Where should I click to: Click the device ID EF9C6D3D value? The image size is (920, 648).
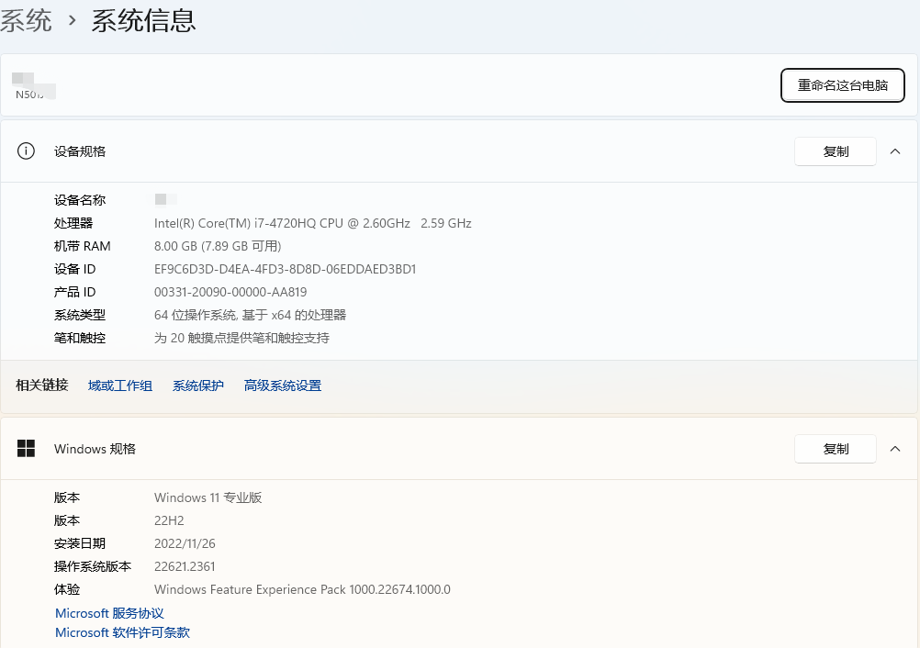tap(286, 269)
